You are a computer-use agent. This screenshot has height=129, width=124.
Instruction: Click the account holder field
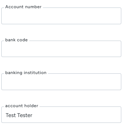pos(61,115)
